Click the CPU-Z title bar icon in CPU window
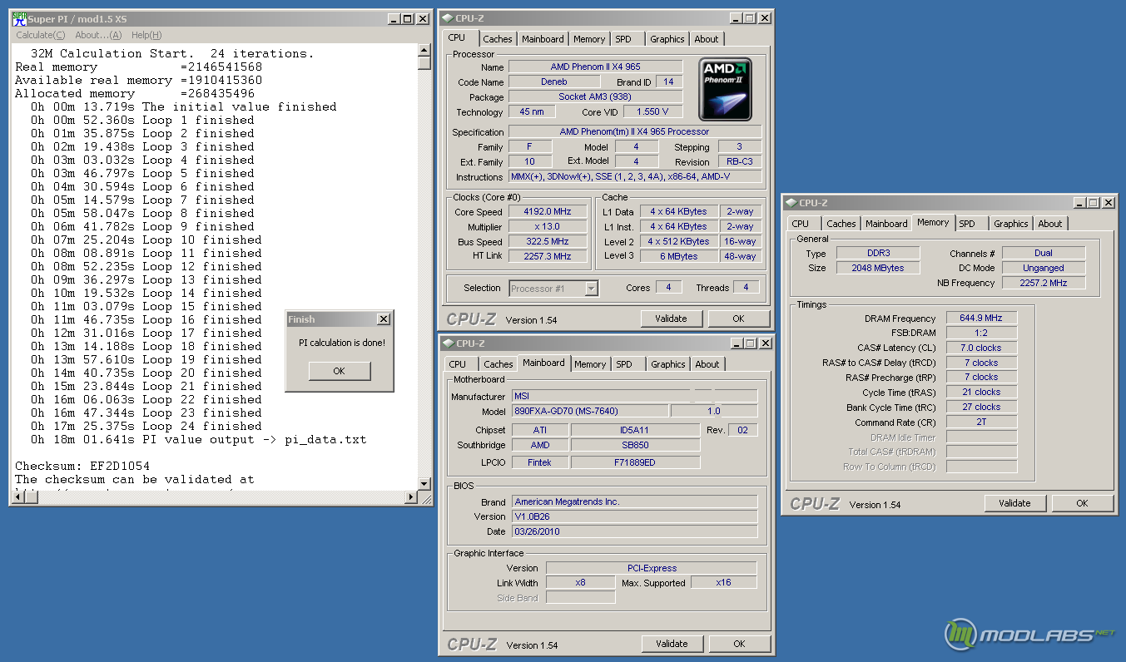 [x=448, y=18]
